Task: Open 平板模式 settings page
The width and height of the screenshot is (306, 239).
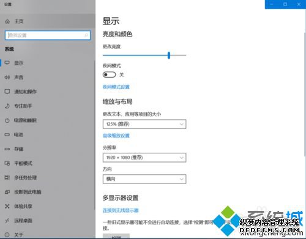Action: pos(48,163)
